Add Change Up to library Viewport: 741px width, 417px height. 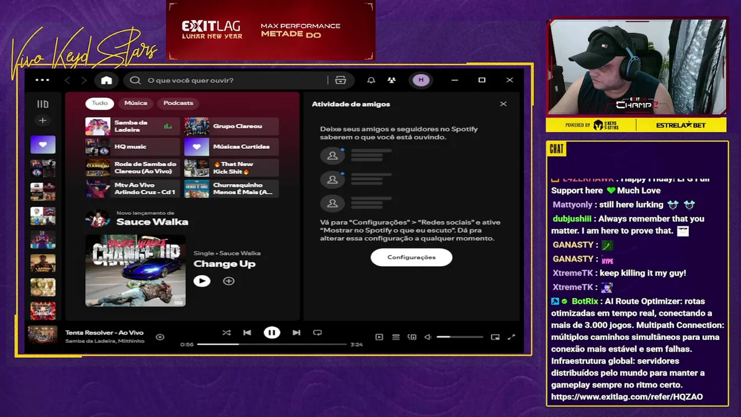[229, 281]
